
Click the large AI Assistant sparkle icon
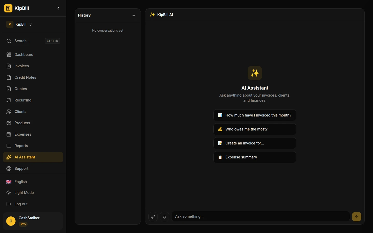(255, 73)
